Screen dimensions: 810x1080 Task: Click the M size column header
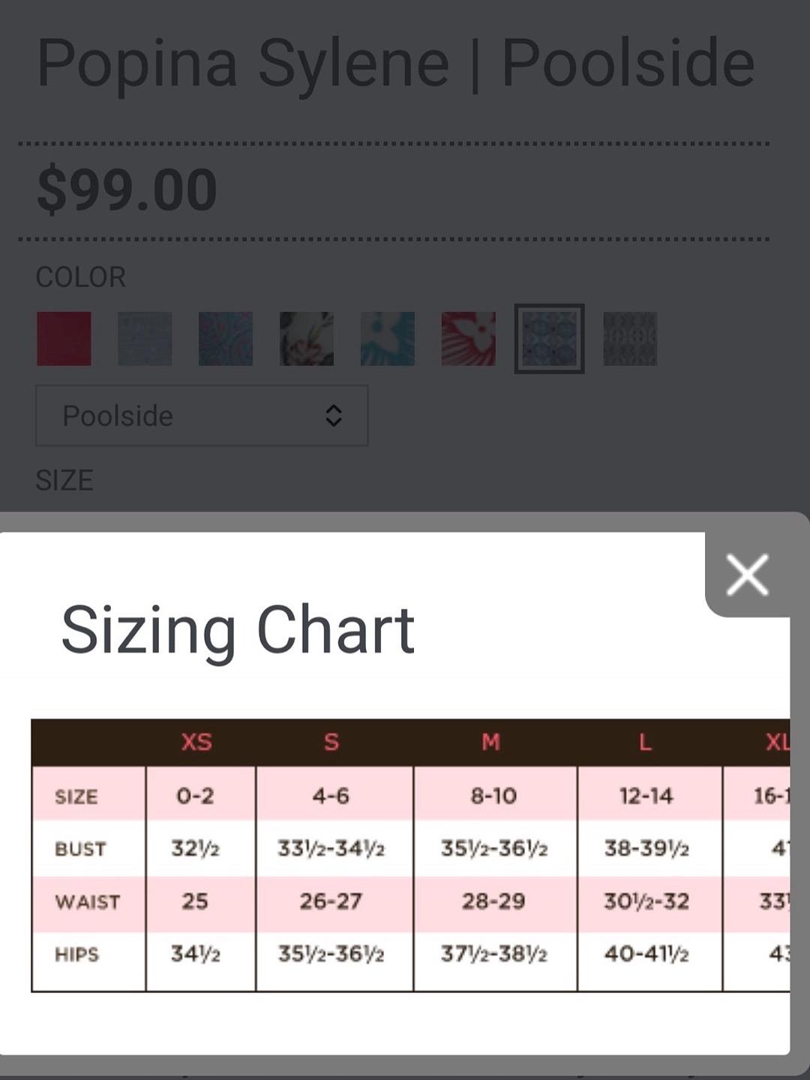click(490, 742)
